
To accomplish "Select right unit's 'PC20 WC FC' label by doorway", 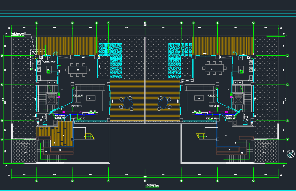I will pyautogui.click(x=211, y=118).
